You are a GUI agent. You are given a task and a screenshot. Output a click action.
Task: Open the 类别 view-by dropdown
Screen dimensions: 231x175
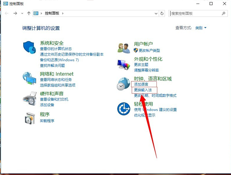[x=201, y=28]
